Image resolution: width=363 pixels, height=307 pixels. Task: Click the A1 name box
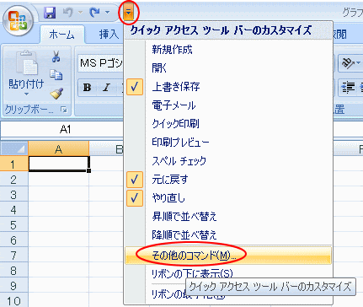tap(62, 129)
